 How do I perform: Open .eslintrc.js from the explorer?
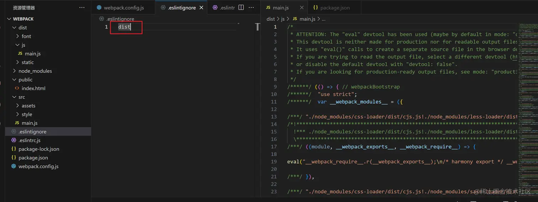pos(48,140)
